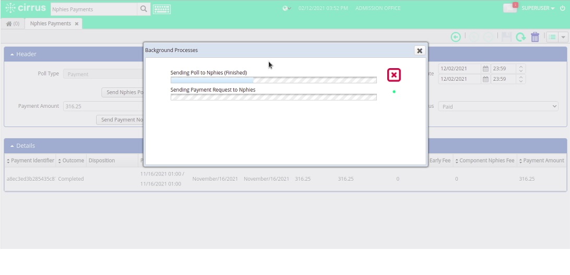
Task: Sort by Payment Identifier column
Action: tap(30, 160)
